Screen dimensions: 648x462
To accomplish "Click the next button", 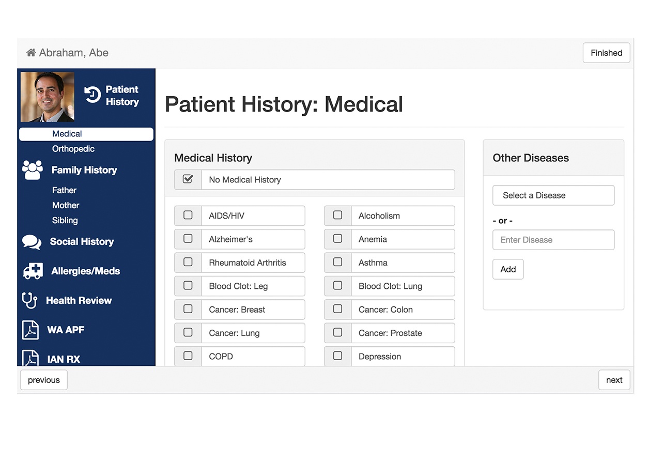I will pos(614,380).
